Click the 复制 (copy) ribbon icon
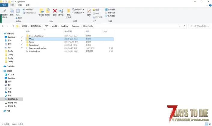The image size is (212, 126). [x=11, y=11]
